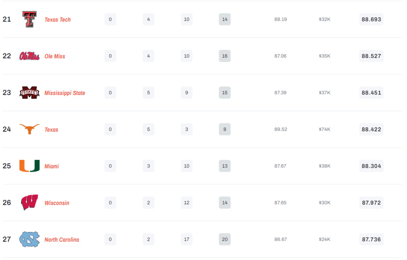Go to the Mississippi State team page
The height and width of the screenshot is (260, 407).
[x=65, y=93]
